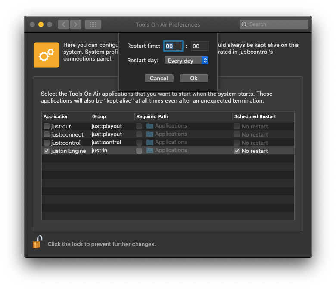The height and width of the screenshot is (289, 336).
Task: Click Applications path text in just:out row
Action: (171, 125)
